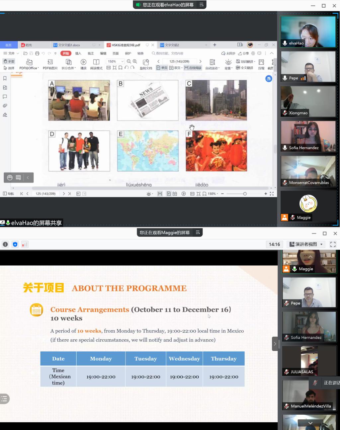Open 文件 menu dropdown
The height and width of the screenshot is (430, 340).
point(11,53)
